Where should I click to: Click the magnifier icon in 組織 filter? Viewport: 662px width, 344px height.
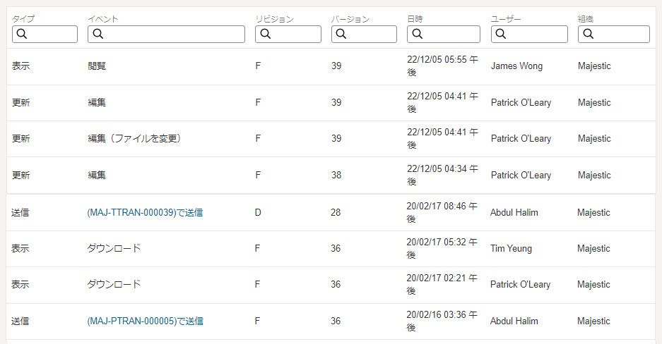(x=587, y=34)
